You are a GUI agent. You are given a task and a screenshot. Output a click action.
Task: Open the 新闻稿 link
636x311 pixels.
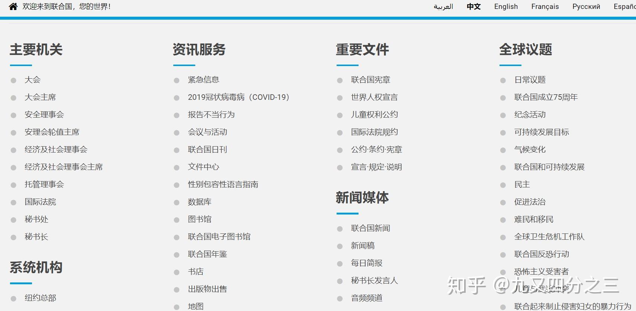[x=363, y=246]
